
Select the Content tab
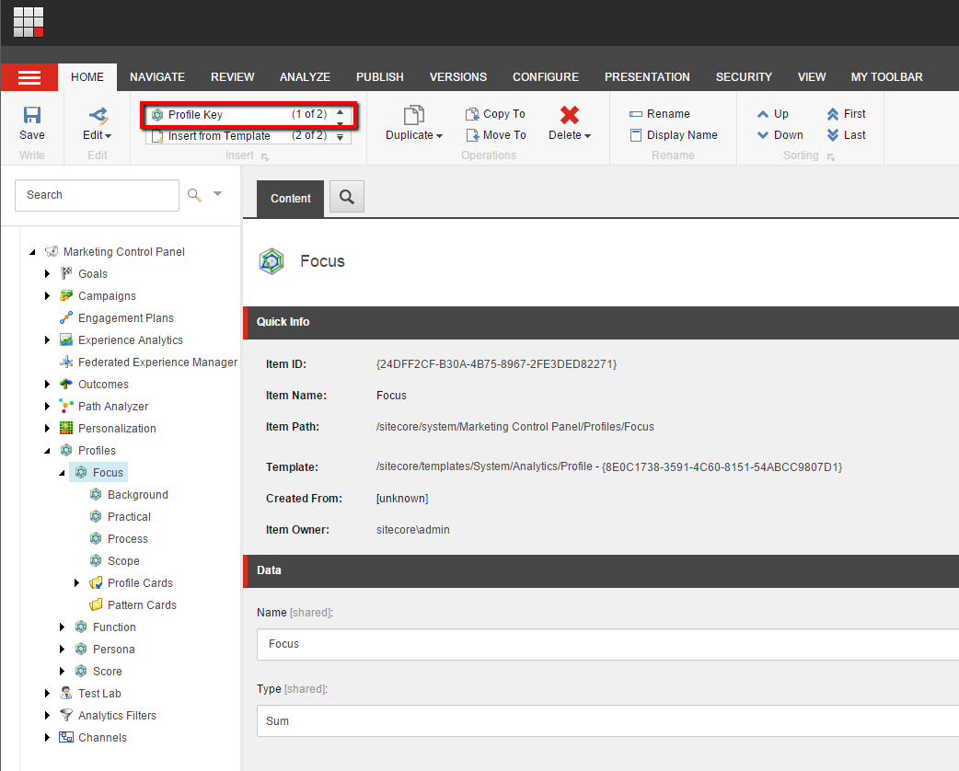point(291,199)
